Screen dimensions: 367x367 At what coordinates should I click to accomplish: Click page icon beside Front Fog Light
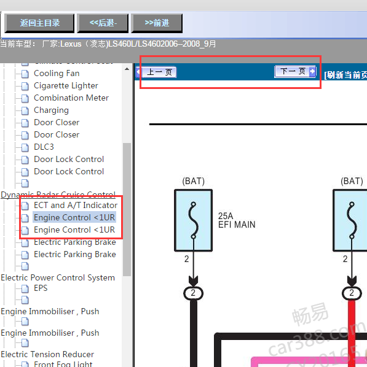click(25, 364)
